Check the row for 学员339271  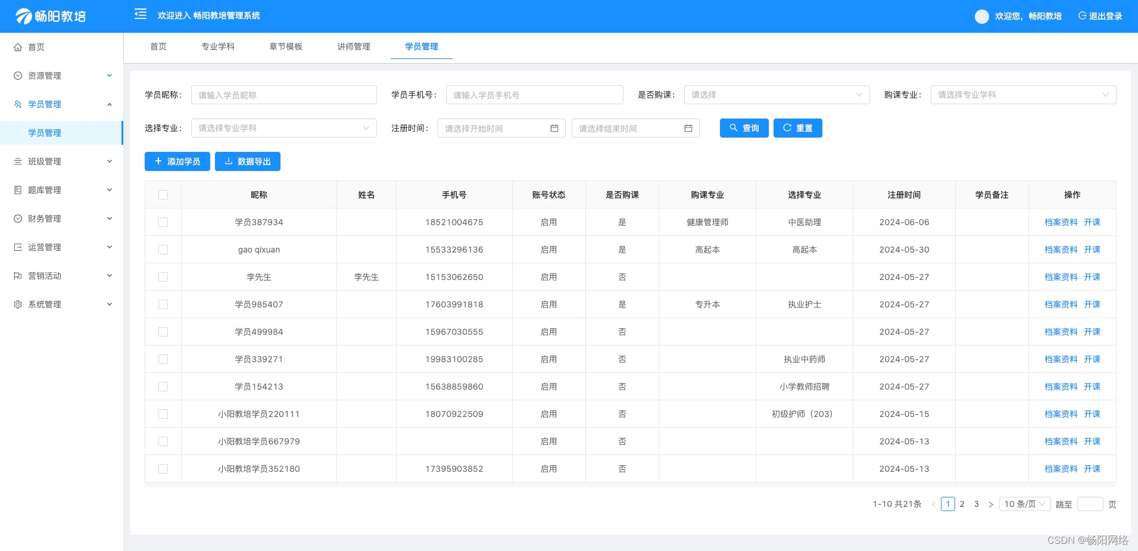163,359
